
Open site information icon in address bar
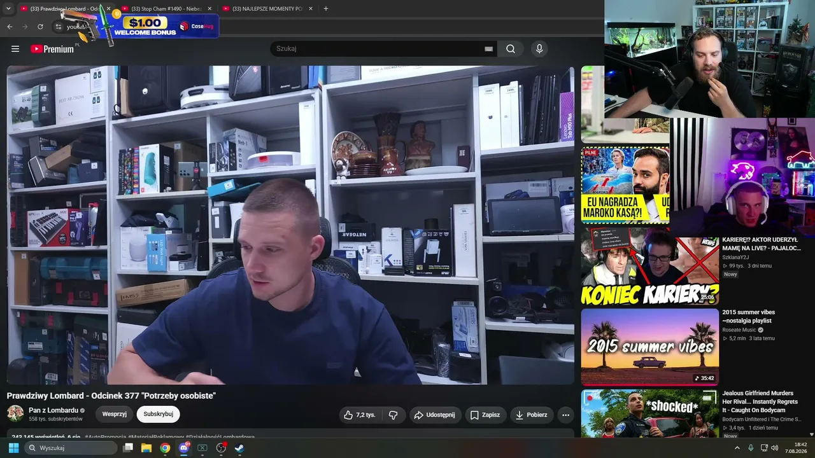[58, 27]
